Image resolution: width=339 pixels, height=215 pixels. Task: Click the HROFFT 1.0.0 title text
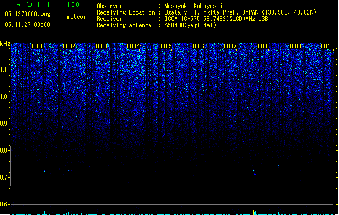click(x=43, y=4)
